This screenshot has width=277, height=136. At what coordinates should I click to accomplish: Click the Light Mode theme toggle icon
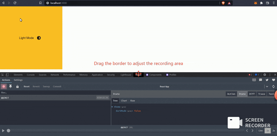click(39, 38)
